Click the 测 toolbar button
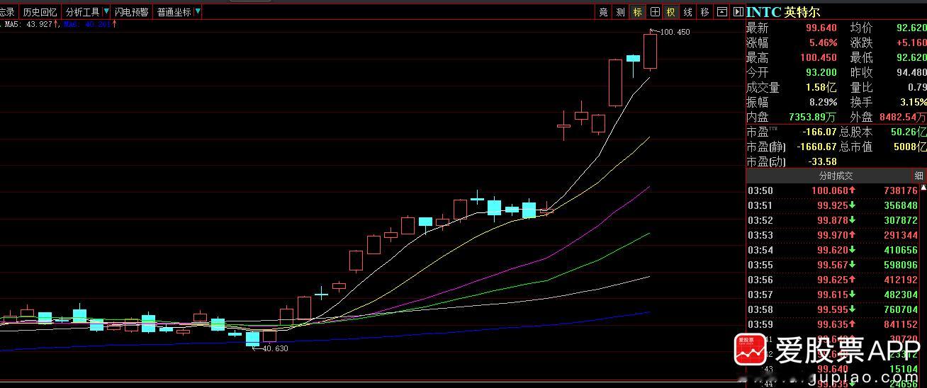Screen dimensions: 927x388 point(620,12)
